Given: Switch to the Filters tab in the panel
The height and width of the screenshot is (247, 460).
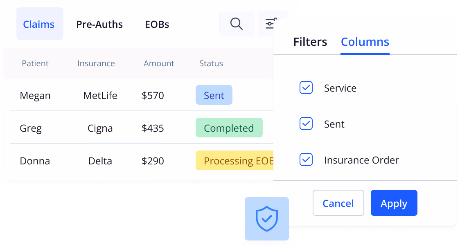Looking at the screenshot, I should tap(310, 42).
